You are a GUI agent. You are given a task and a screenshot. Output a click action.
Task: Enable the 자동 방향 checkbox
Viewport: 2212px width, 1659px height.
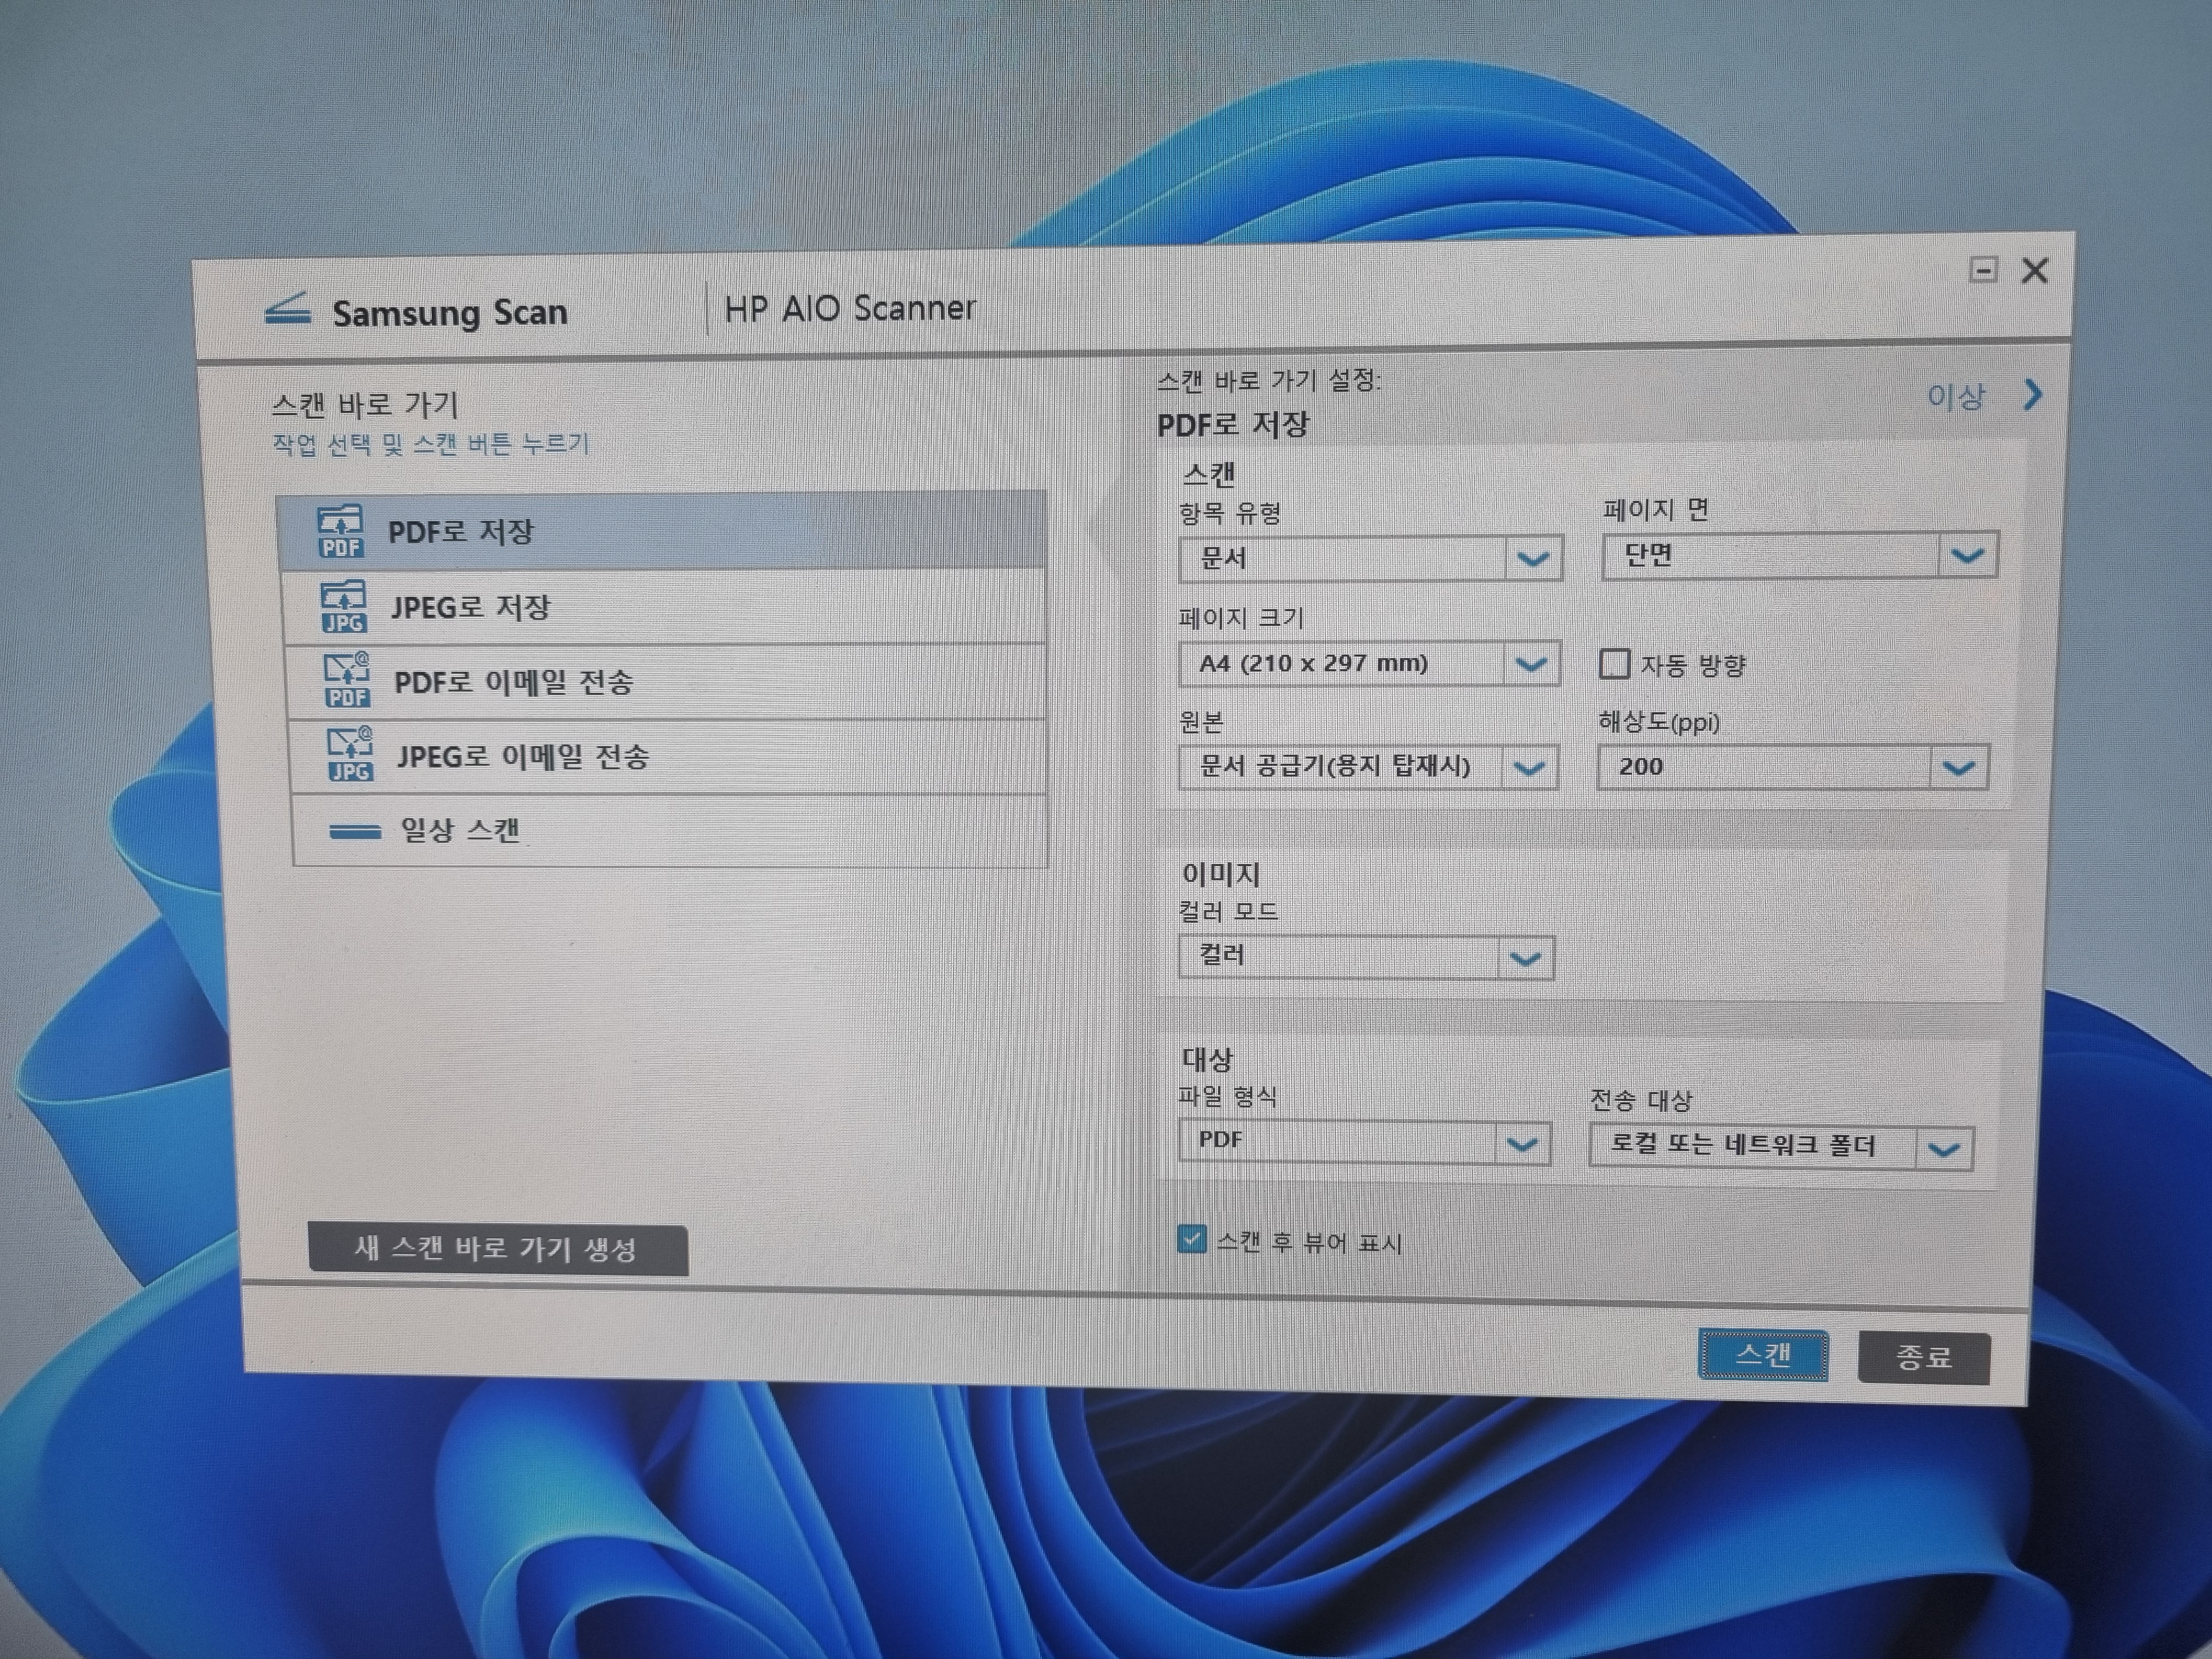click(1614, 664)
